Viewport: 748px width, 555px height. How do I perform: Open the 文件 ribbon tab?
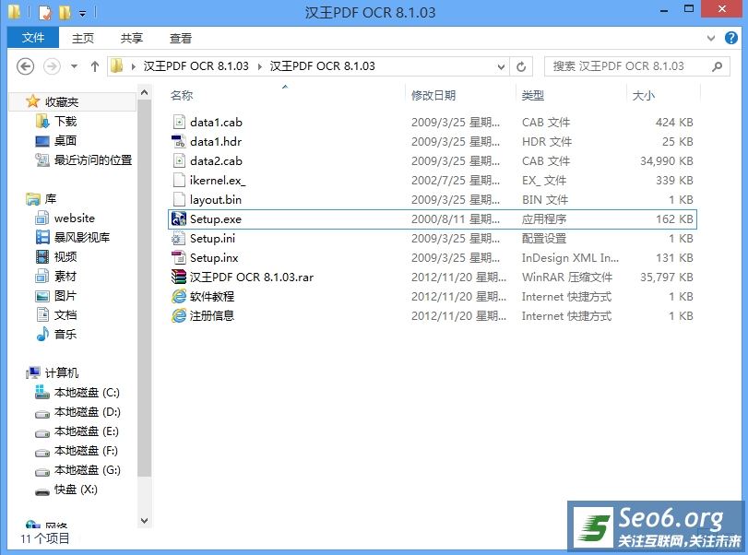click(x=33, y=37)
